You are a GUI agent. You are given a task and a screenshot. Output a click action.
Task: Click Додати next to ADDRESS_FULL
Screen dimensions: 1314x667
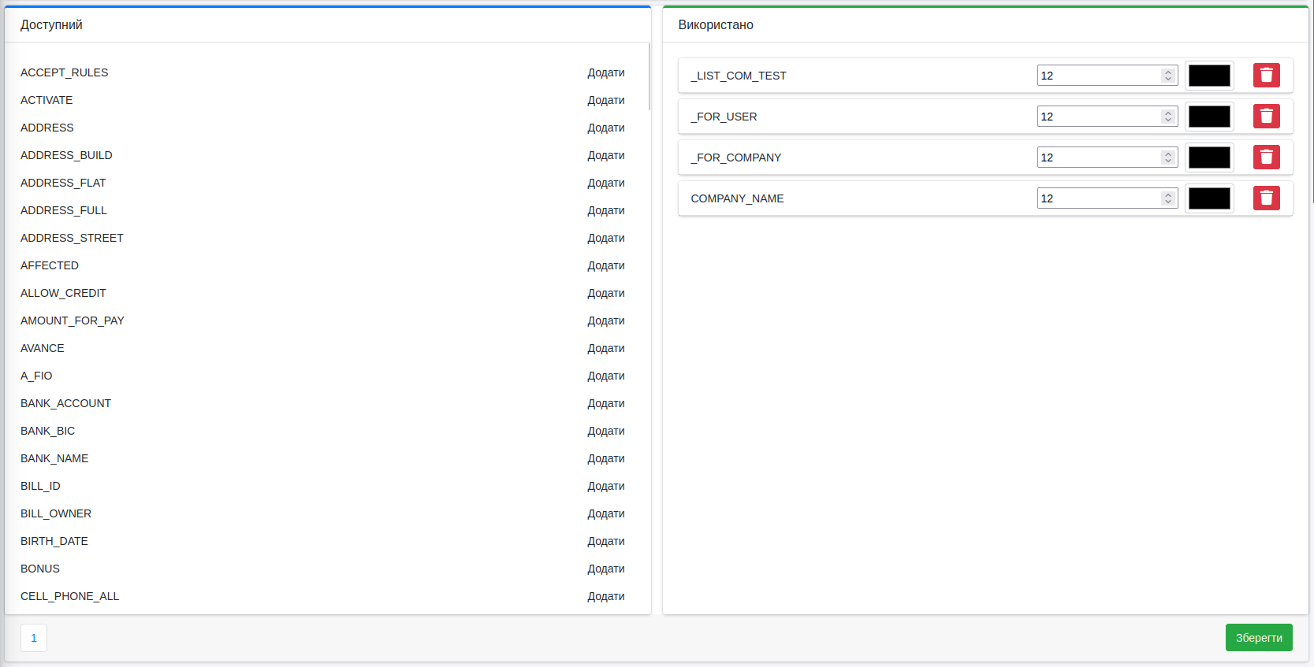click(605, 210)
